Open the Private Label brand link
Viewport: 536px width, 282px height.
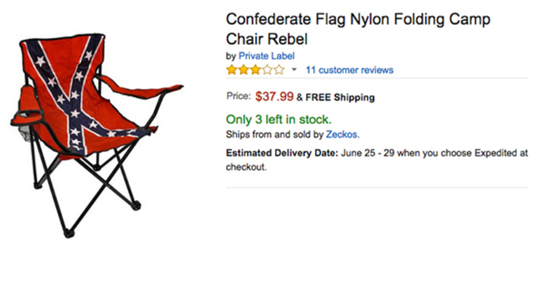(x=266, y=56)
